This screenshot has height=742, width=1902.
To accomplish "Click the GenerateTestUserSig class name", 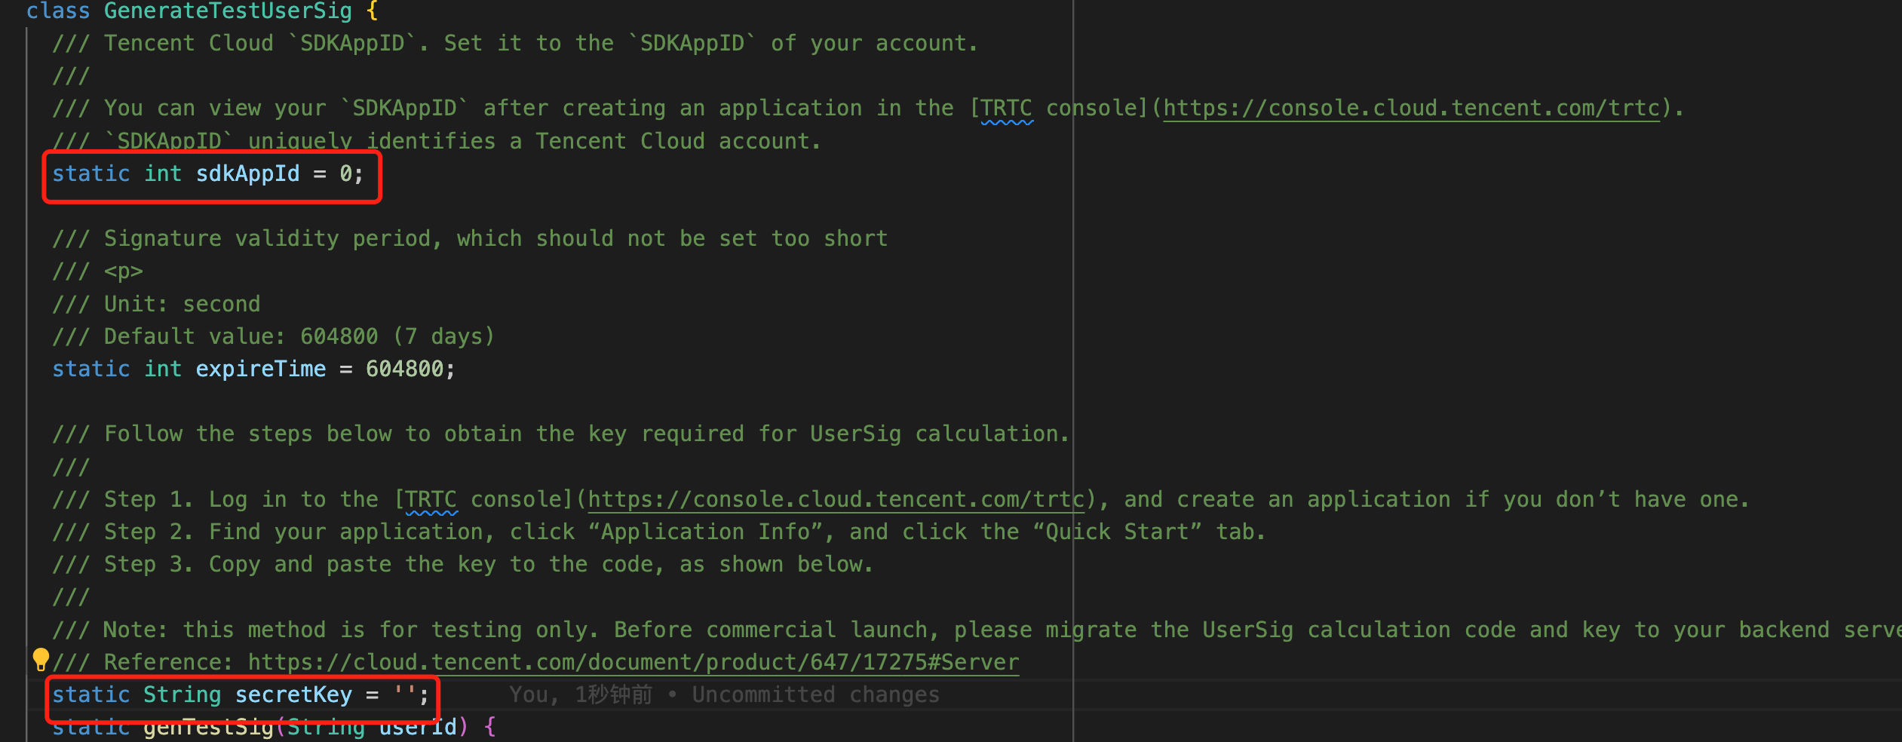I will tap(228, 11).
